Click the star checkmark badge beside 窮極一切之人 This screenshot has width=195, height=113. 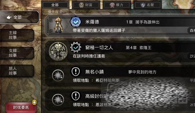click(x=76, y=47)
